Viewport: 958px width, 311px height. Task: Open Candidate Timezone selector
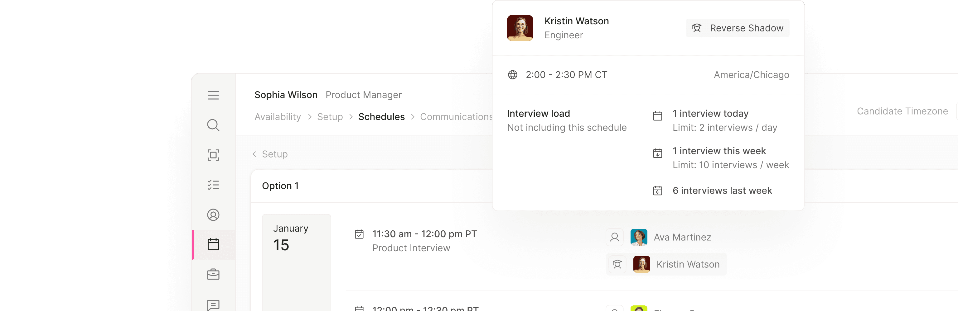click(x=902, y=111)
